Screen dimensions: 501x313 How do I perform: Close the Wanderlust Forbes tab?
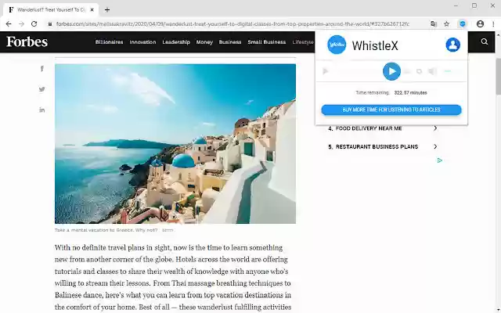click(92, 10)
